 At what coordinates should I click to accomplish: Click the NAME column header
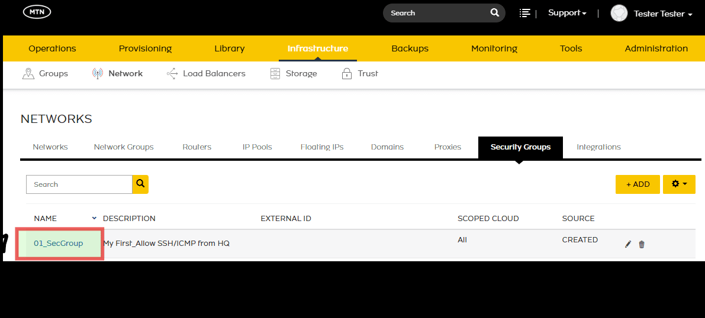(46, 218)
